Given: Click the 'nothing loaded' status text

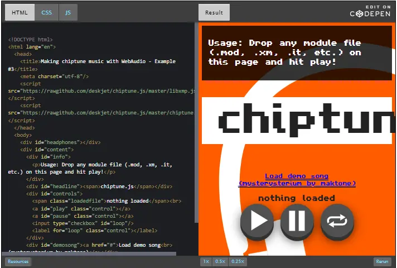Looking at the screenshot, I should 297,198.
